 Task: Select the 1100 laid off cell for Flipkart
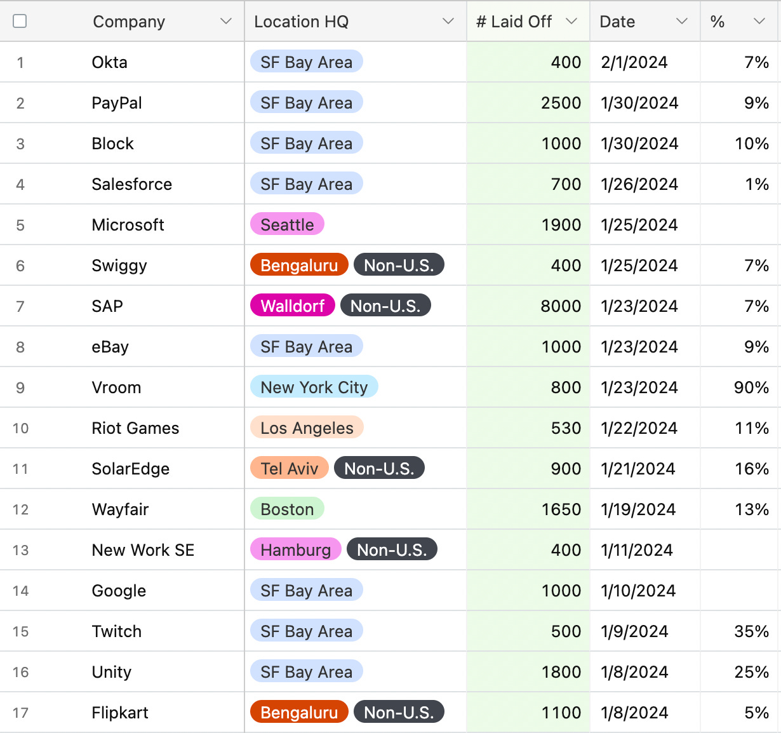528,713
